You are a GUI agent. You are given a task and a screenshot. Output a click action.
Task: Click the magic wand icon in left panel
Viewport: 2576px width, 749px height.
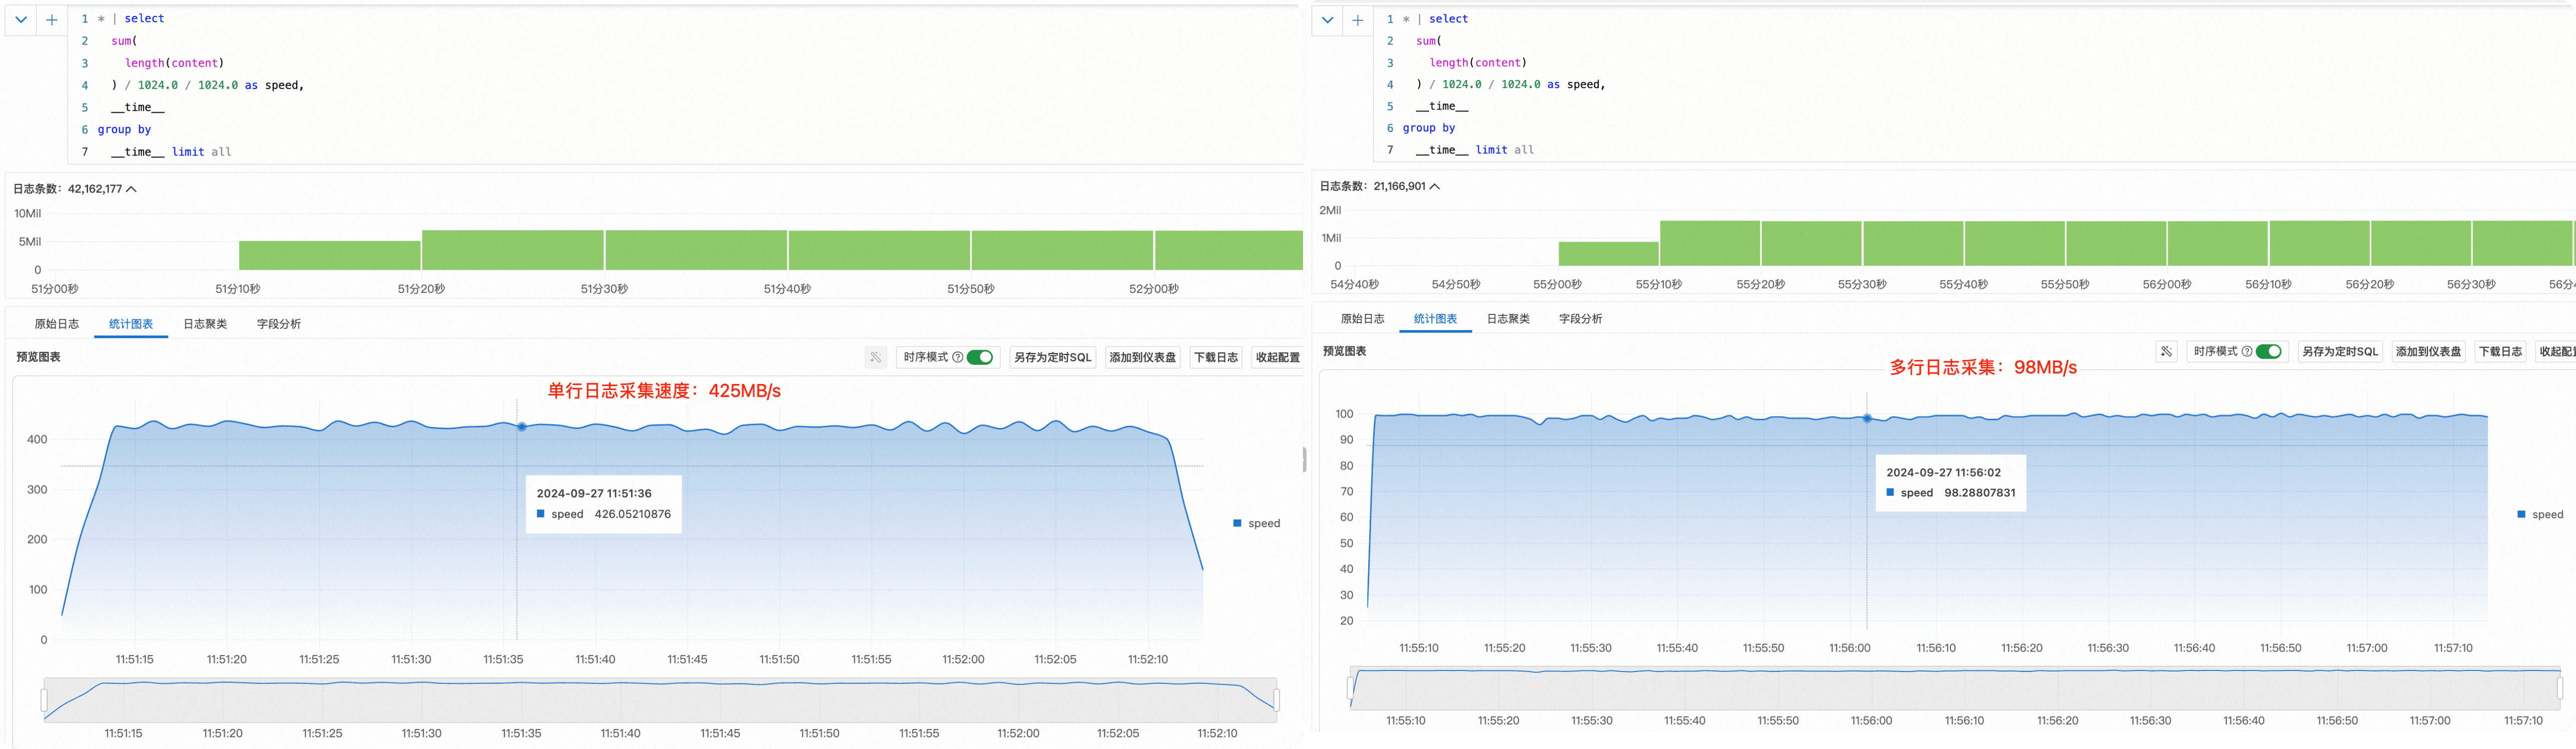(x=875, y=357)
